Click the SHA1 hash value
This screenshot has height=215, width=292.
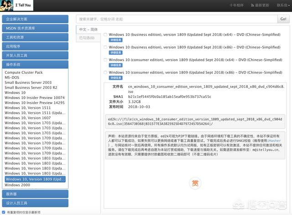[x=169, y=97]
